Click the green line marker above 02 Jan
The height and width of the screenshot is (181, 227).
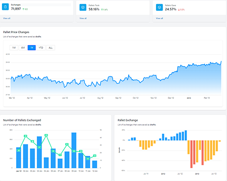25,136
